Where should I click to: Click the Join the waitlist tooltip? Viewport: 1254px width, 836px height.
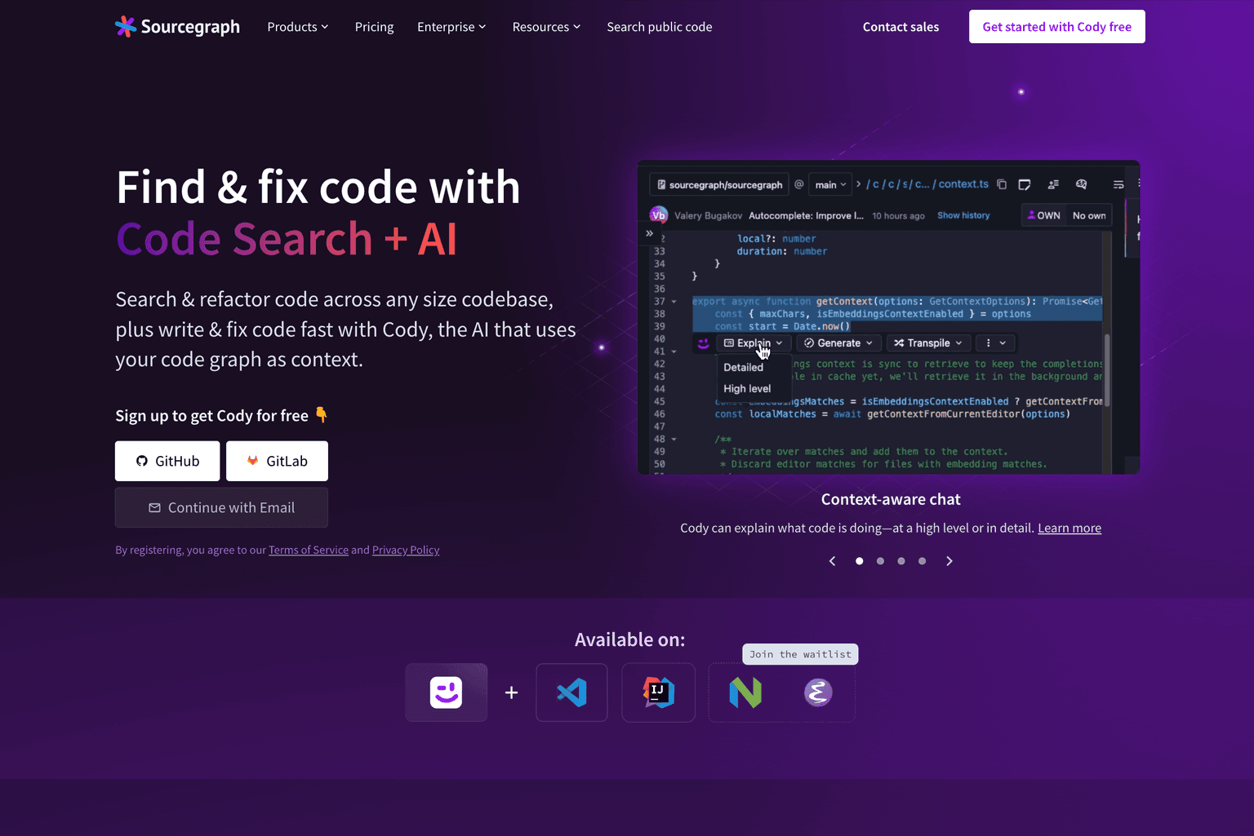pos(800,654)
